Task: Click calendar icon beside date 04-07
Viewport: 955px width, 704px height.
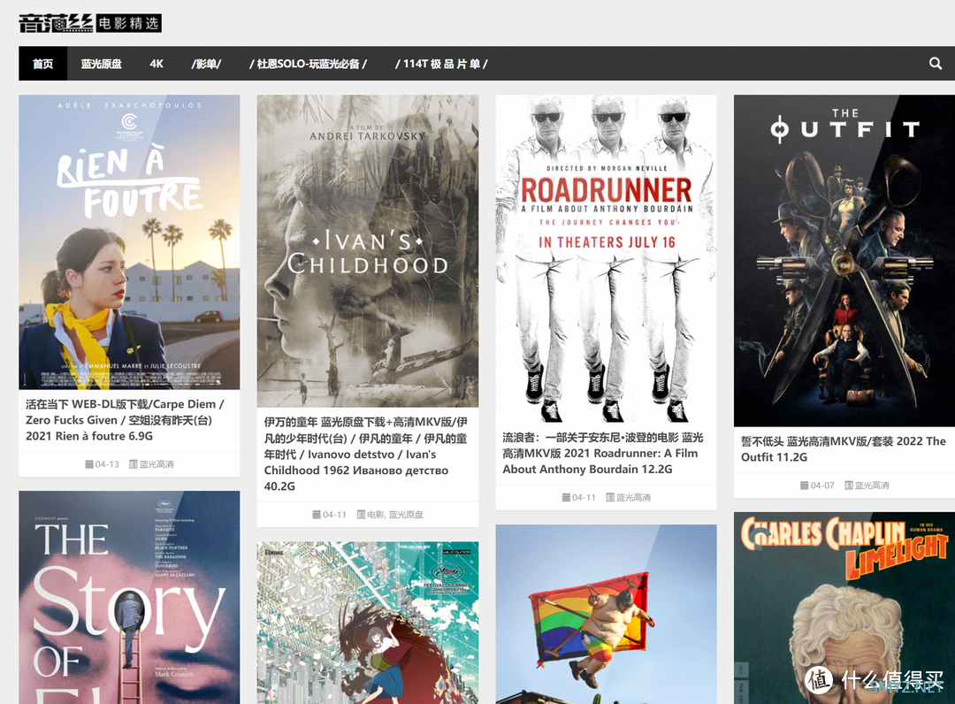Action: [804, 486]
